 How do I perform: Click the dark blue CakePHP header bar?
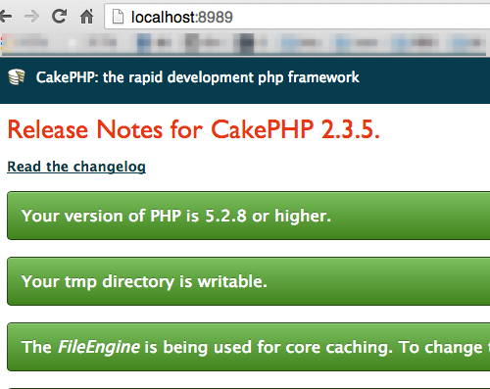[x=245, y=80]
